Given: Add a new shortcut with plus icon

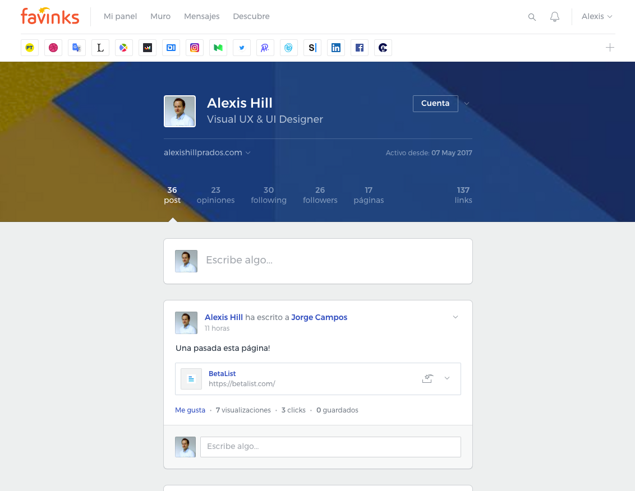Looking at the screenshot, I should coord(610,48).
